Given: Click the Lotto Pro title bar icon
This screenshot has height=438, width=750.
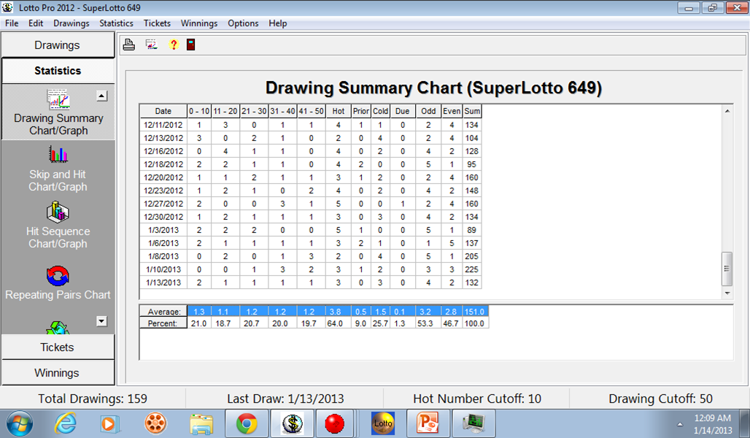Looking at the screenshot, I should 7,7.
